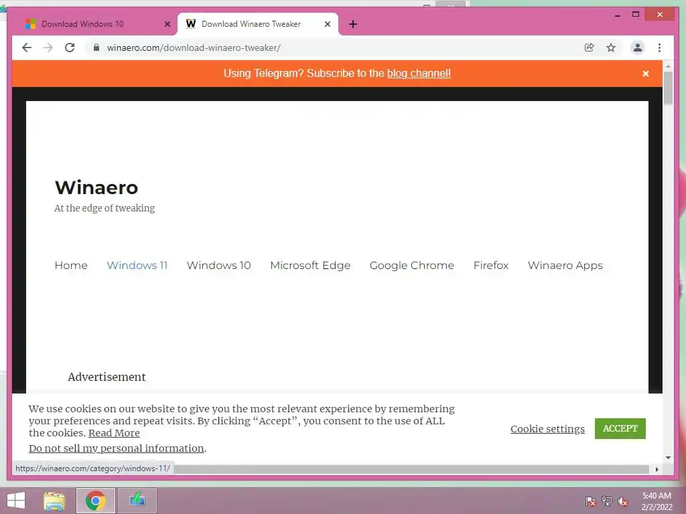Open the Windows Start button

click(16, 501)
